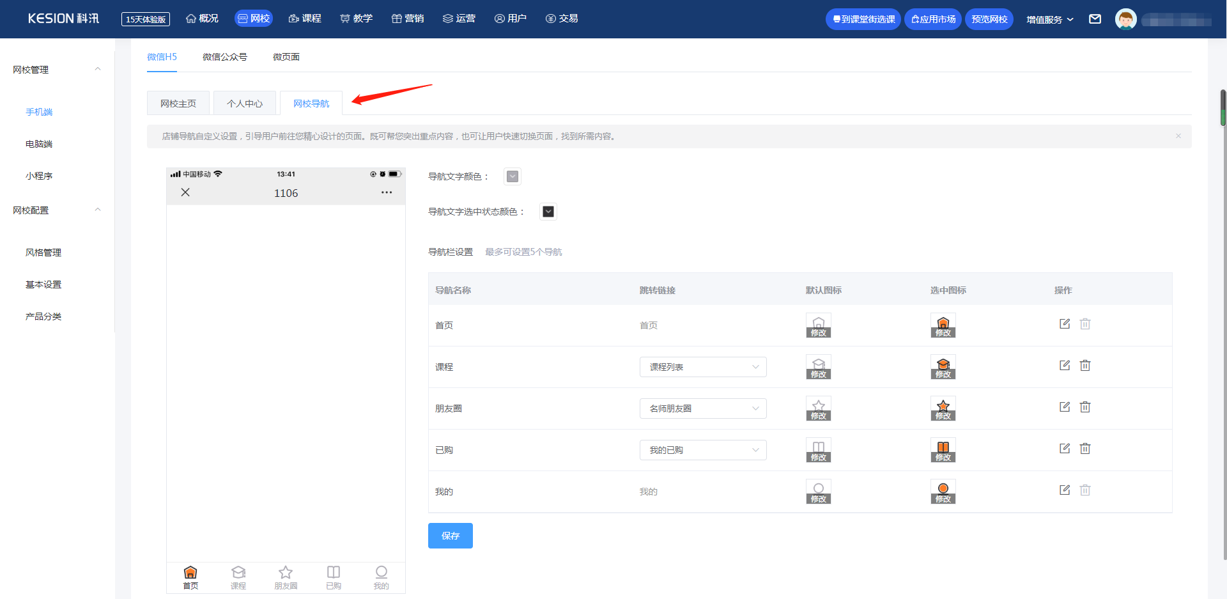The width and height of the screenshot is (1227, 599).
Task: Modify default icon for 首页 row
Action: click(x=818, y=325)
